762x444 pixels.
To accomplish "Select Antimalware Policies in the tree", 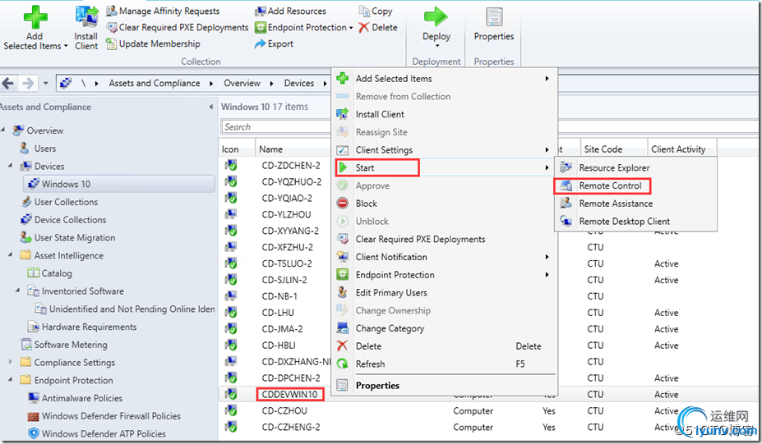I will [81, 398].
